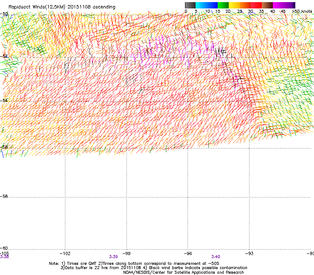Click the 'Data buffer is 22 hrs' note
Image resolution: width=314 pixels, height=275 pixels.
154,268
